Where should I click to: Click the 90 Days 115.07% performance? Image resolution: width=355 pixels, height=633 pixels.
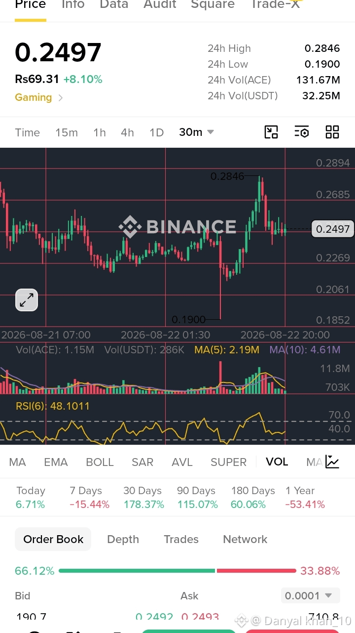(197, 498)
